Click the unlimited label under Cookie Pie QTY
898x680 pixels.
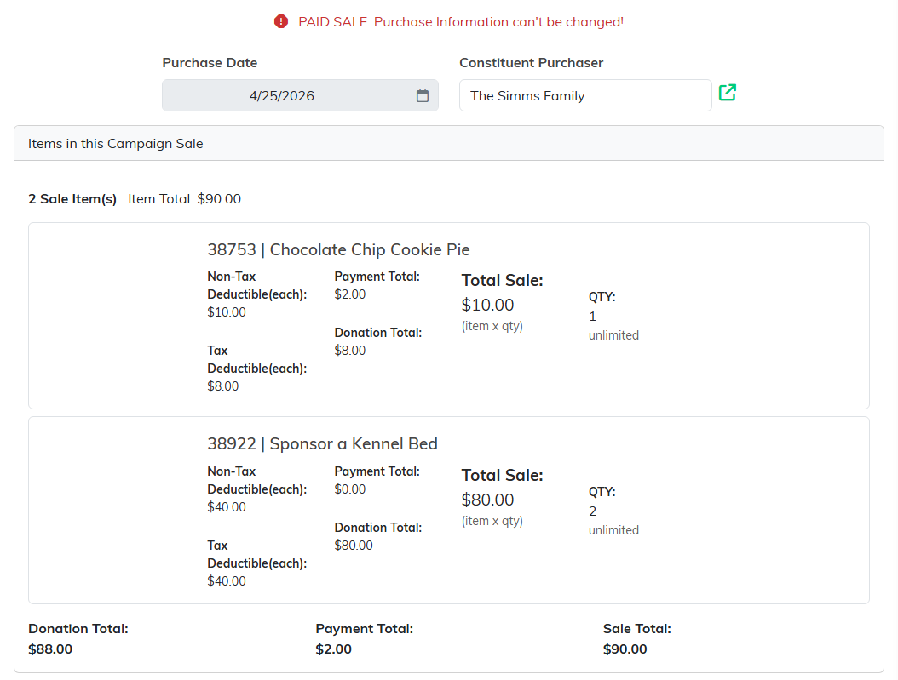(x=613, y=335)
